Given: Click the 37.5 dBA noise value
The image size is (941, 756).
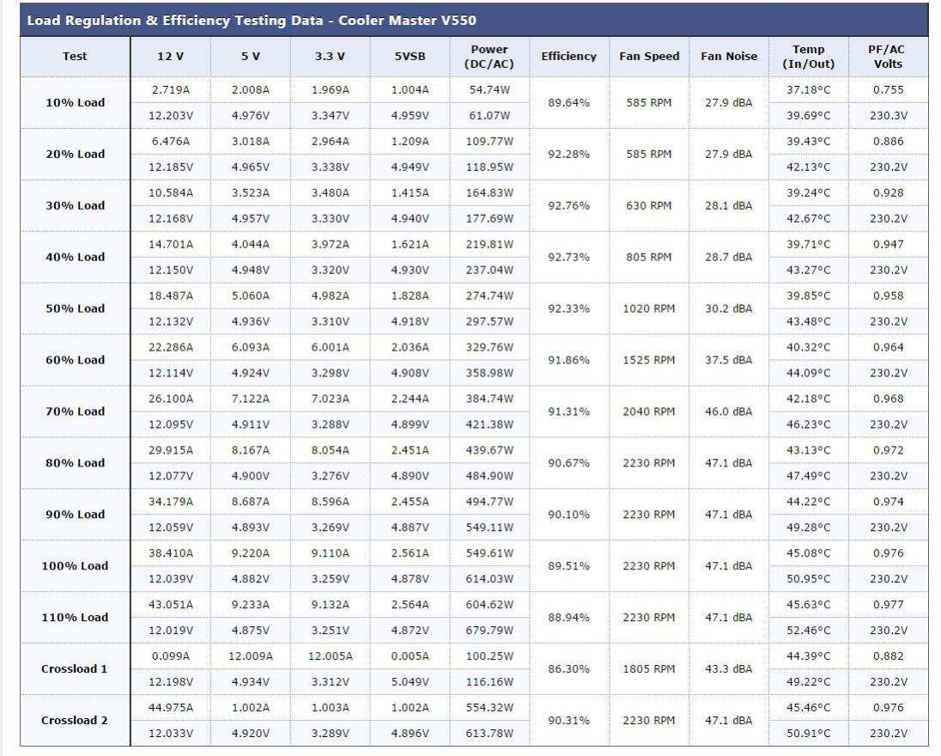Looking at the screenshot, I should tap(729, 360).
